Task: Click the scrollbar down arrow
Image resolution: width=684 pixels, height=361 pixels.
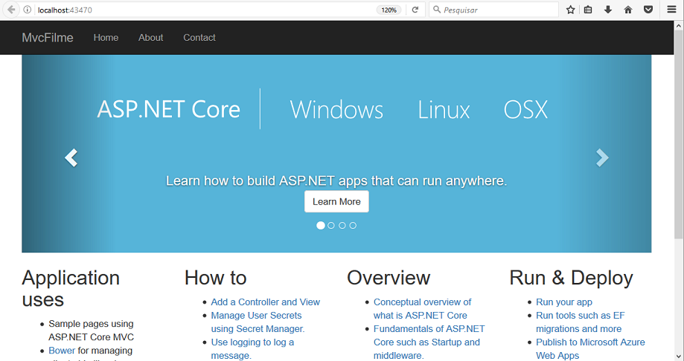Action: 678,357
